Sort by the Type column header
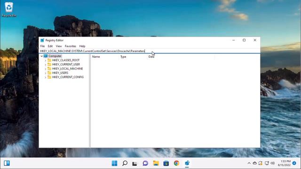The width and height of the screenshot is (301, 169). [133, 57]
